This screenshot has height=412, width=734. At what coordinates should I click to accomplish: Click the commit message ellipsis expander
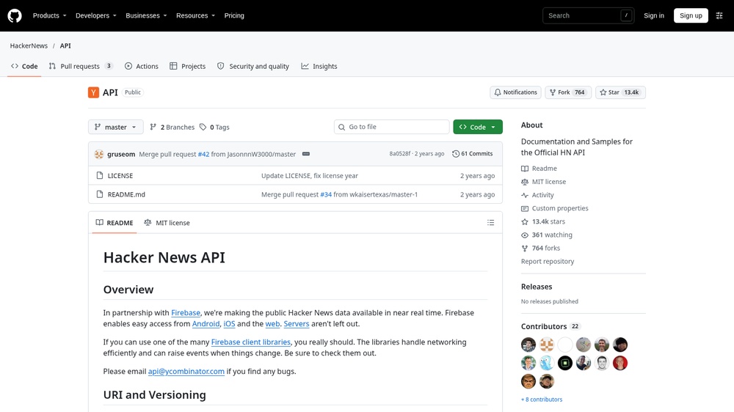305,154
